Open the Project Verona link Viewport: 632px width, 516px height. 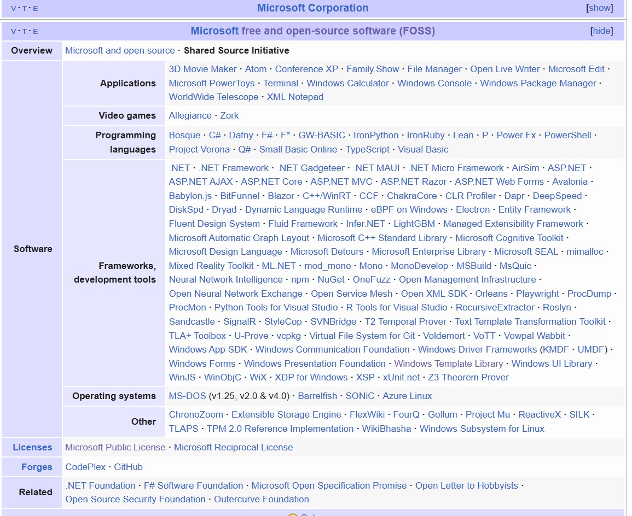click(x=199, y=149)
